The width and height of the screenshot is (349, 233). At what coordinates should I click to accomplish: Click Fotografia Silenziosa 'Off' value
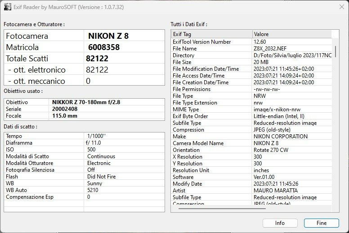(91, 169)
